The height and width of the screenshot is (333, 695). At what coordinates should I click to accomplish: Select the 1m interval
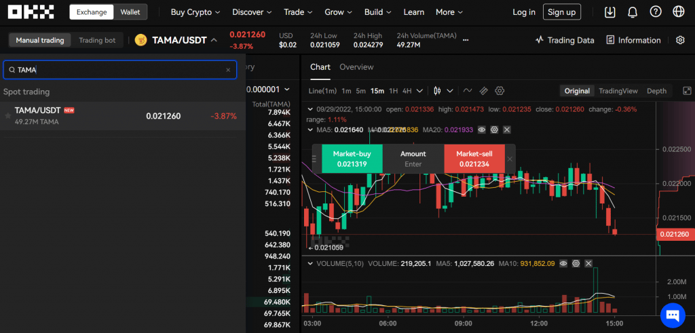pyautogui.click(x=346, y=91)
